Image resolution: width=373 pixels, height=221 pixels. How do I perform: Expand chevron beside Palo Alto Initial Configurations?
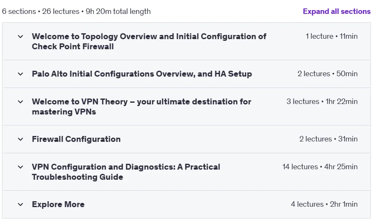coord(21,74)
